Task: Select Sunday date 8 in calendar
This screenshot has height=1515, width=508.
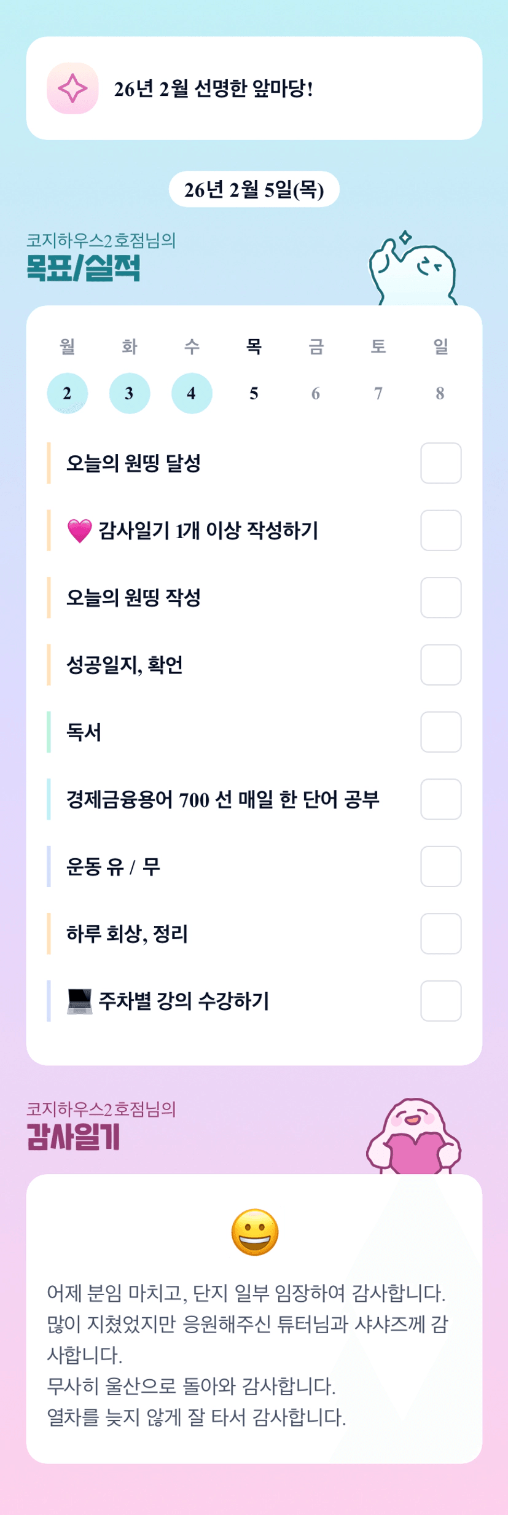Action: 440,393
